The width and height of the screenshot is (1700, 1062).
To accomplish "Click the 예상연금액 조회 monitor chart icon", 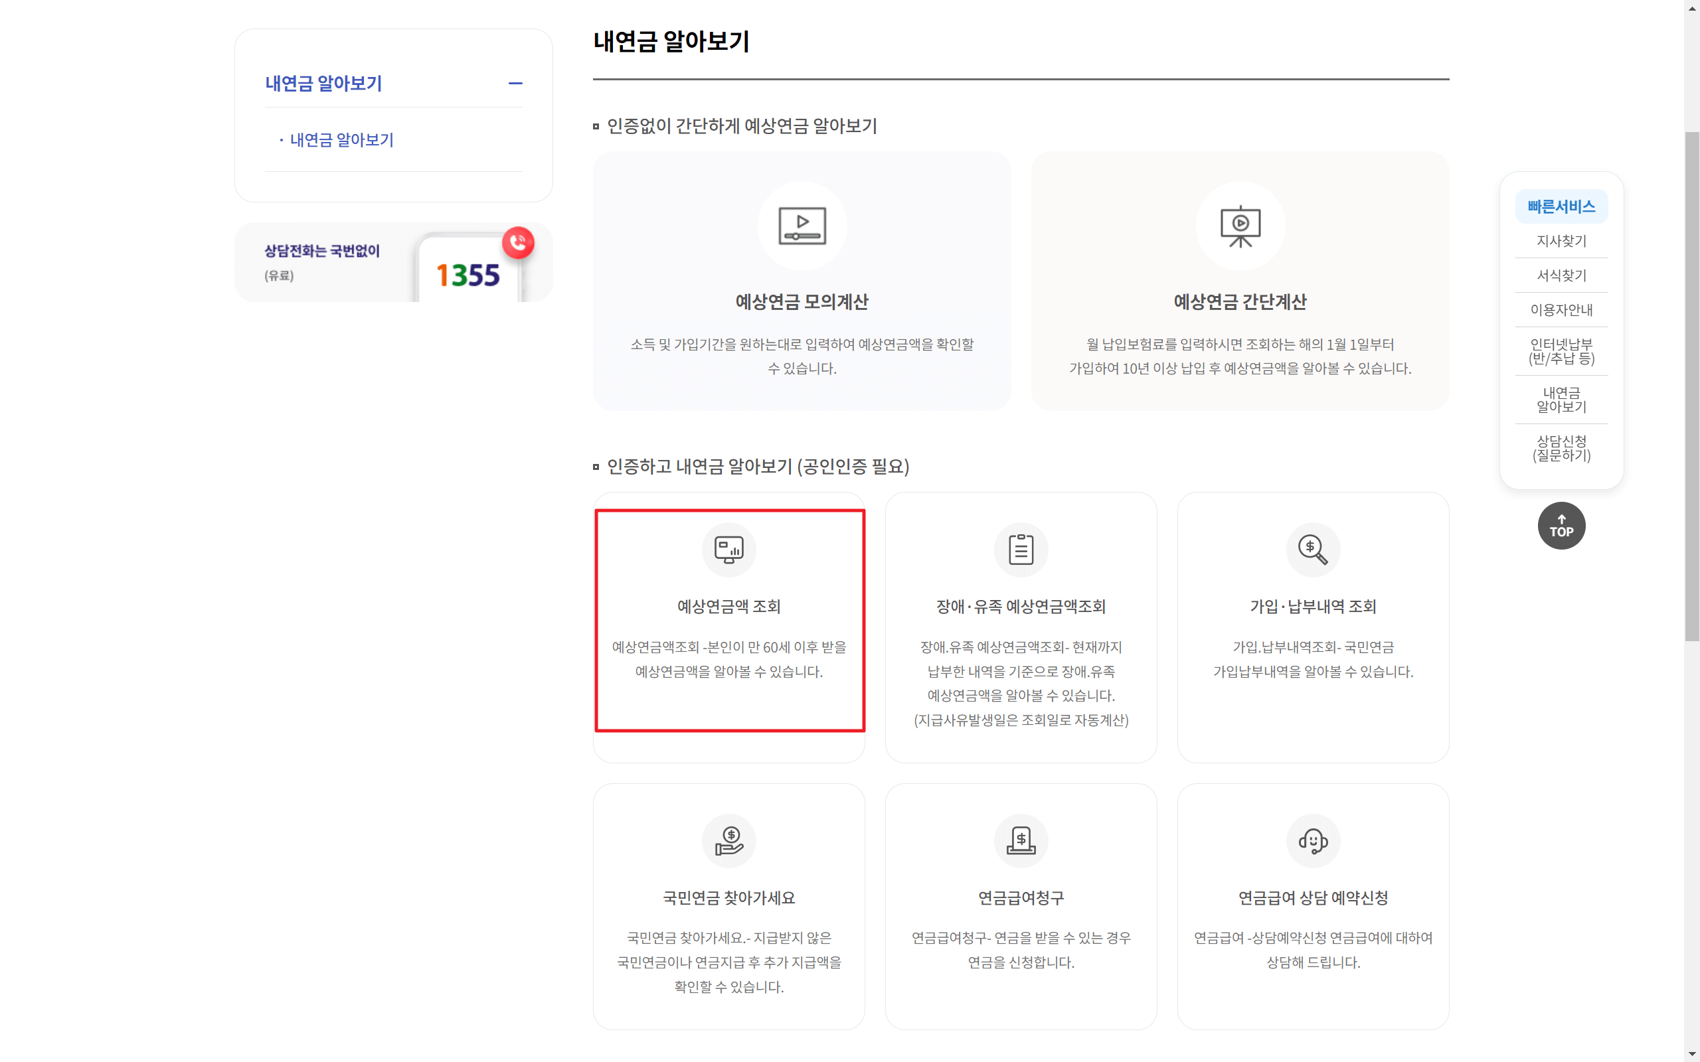I will (x=728, y=550).
